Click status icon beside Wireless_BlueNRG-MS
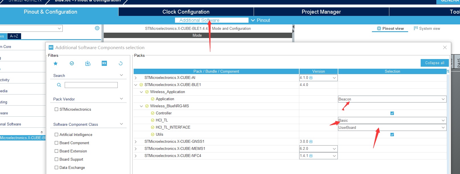The width and height of the screenshot is (460, 174). [147, 106]
